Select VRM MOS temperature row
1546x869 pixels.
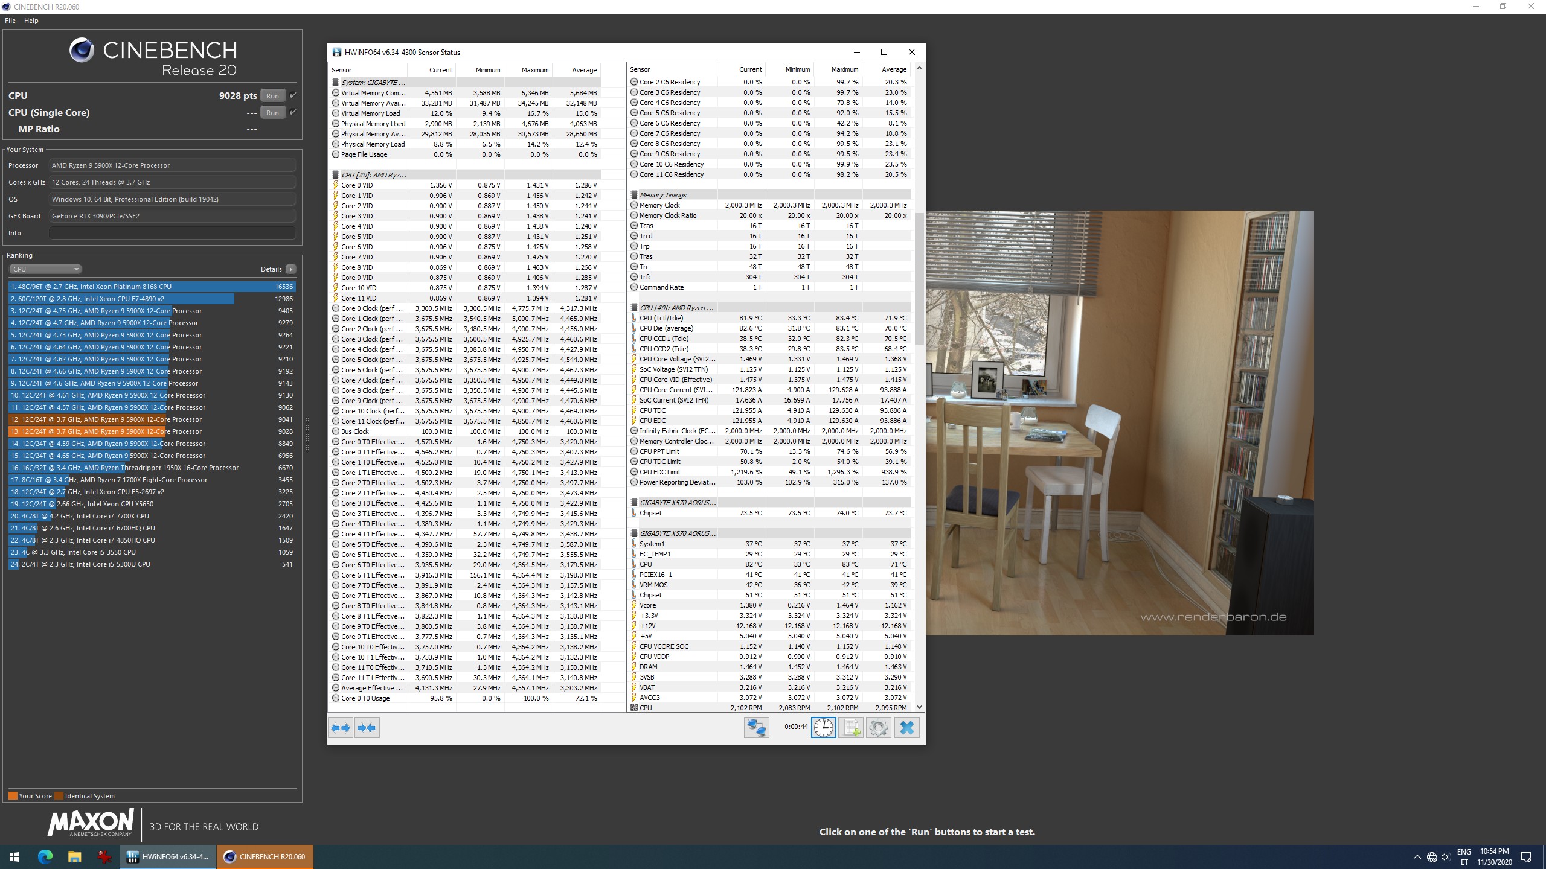click(769, 585)
